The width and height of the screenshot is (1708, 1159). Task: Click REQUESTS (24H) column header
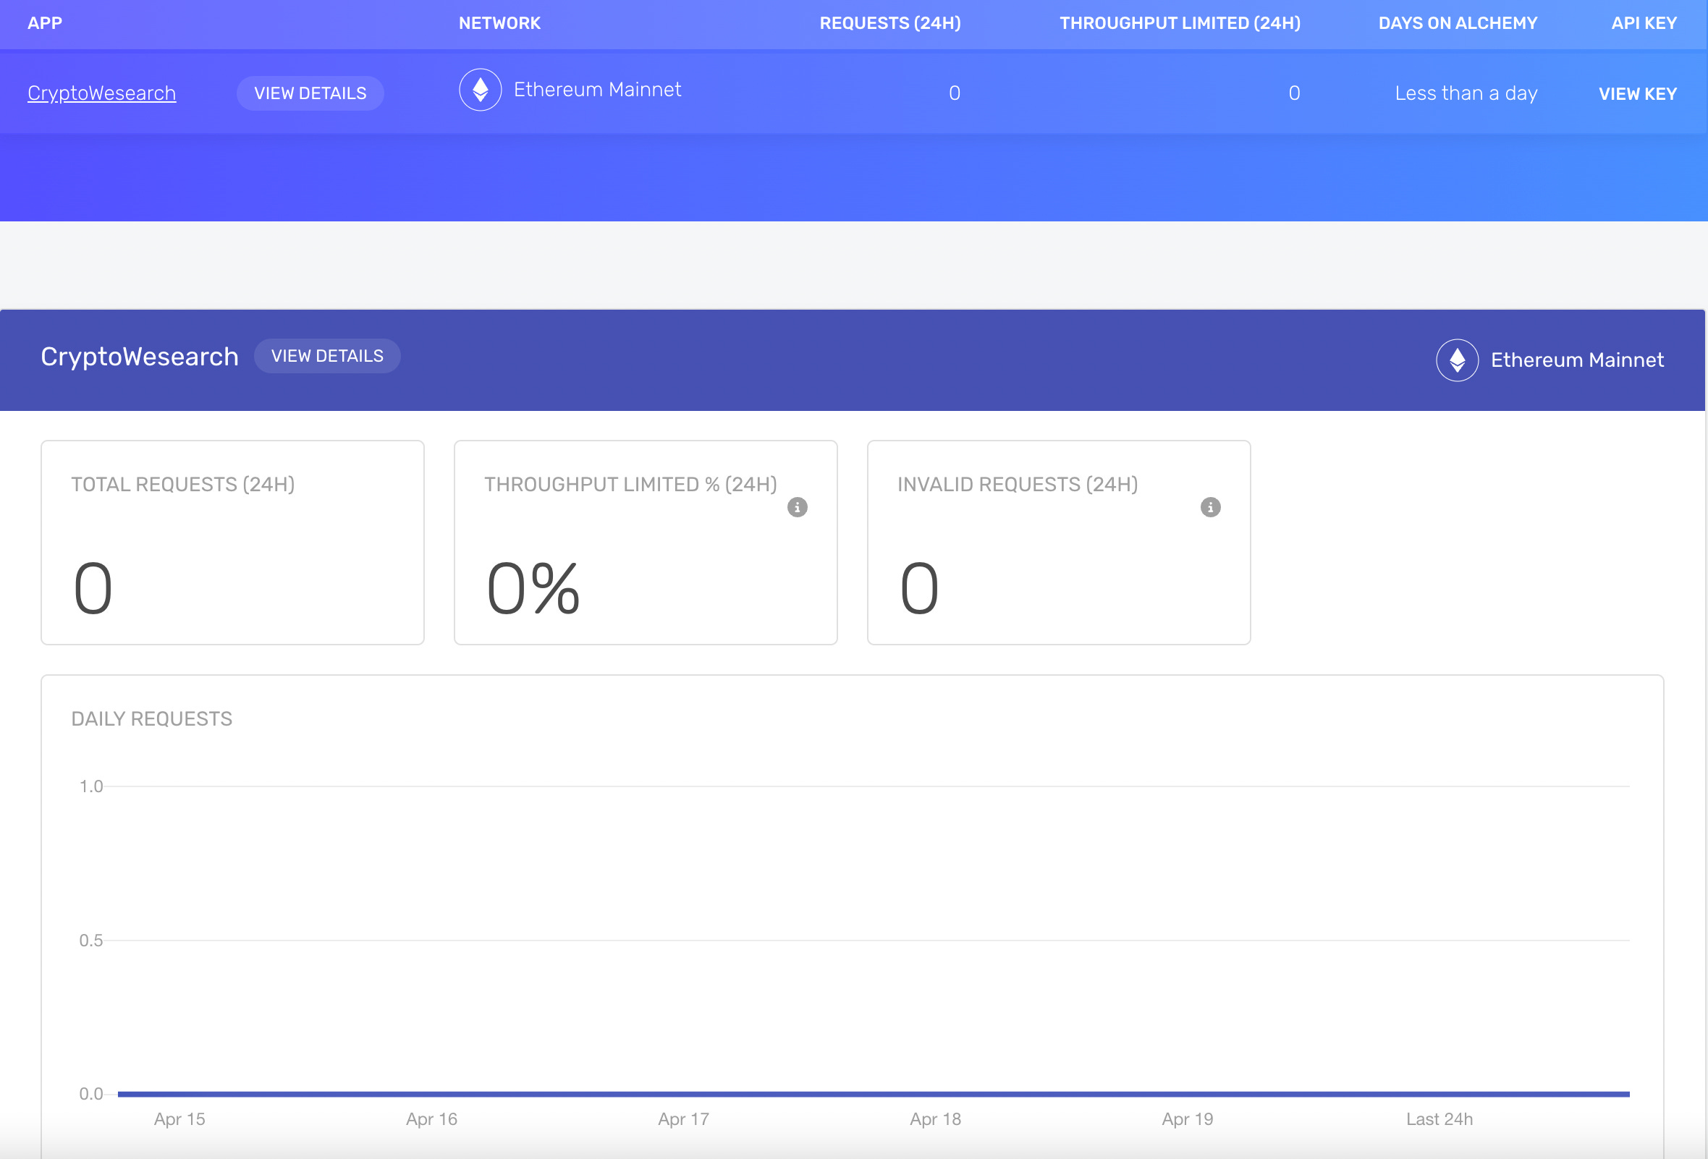tap(889, 22)
